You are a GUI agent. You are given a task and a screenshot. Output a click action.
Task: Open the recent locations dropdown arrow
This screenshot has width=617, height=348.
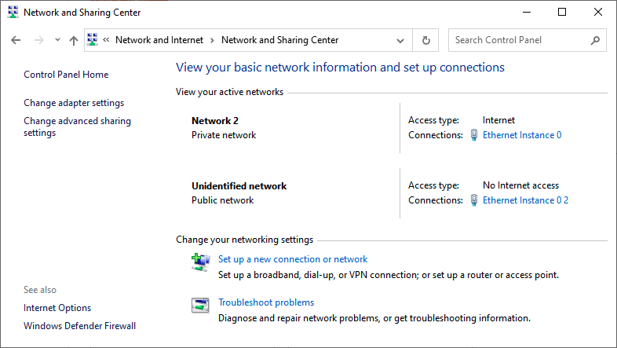(57, 40)
